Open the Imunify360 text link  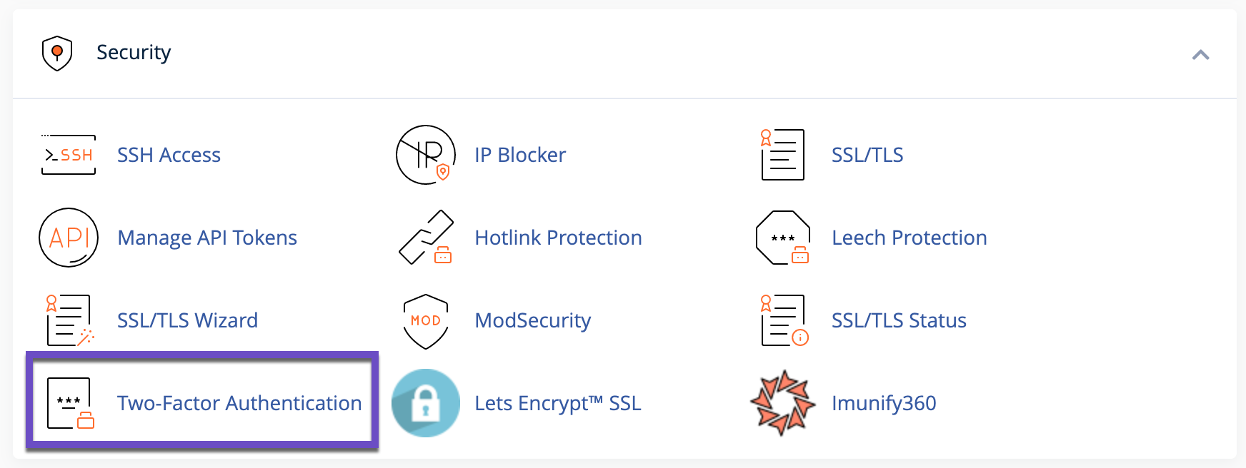pyautogui.click(x=884, y=403)
